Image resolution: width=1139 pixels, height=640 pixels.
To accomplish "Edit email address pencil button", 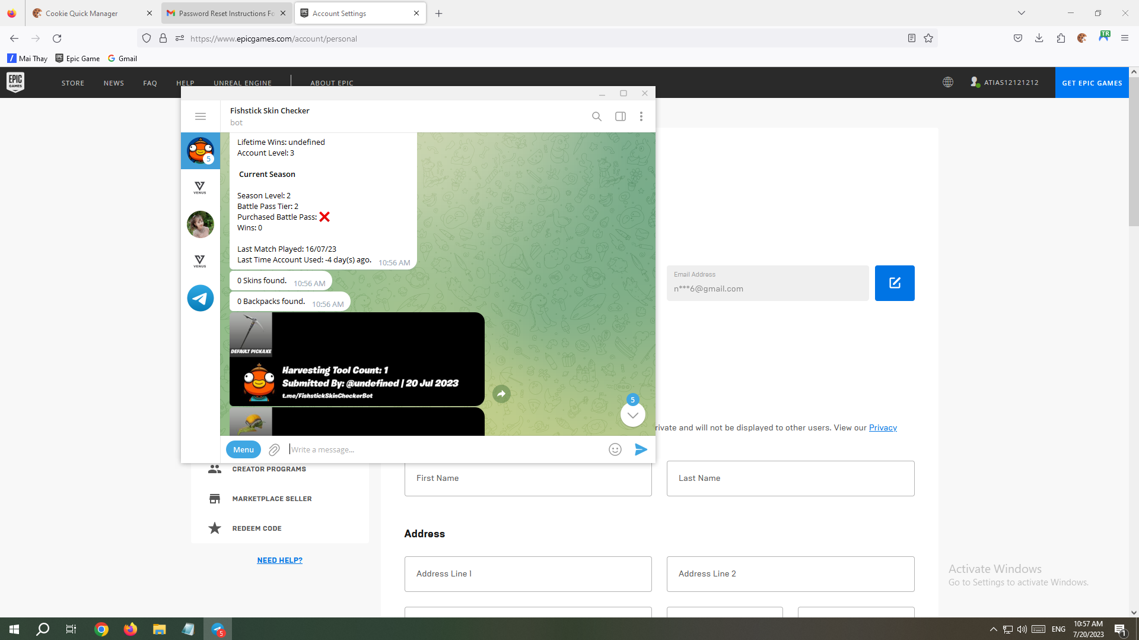I will (895, 283).
